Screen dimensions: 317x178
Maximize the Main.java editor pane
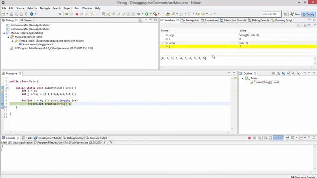234,73
